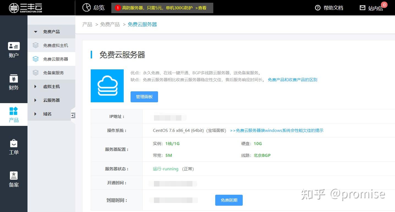The width and height of the screenshot is (395, 212).
Task: Click the 1核/1G instance value
Action: [x=172, y=143]
